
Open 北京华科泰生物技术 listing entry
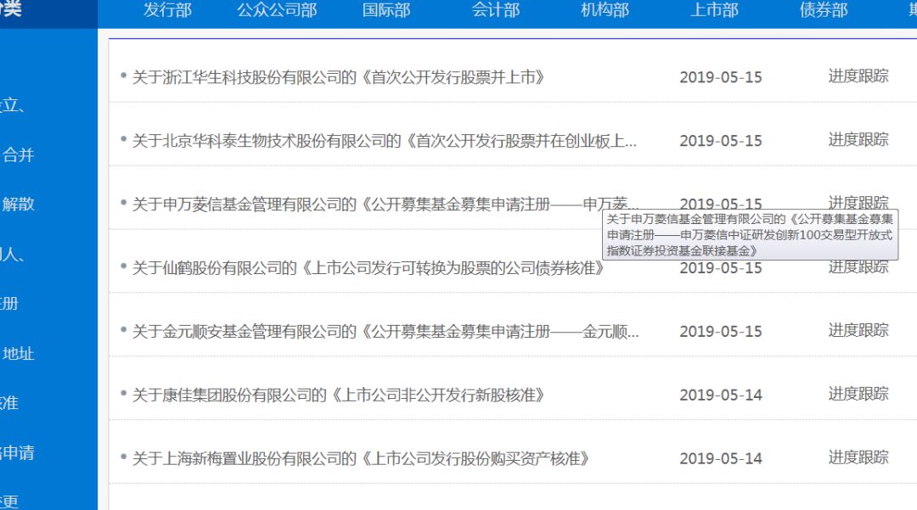coord(385,141)
